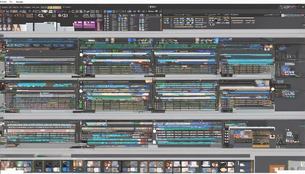The height and width of the screenshot is (174, 305).
Task: Select the brown cabinet thumbnail at the bottom right
Action: (x=277, y=168)
